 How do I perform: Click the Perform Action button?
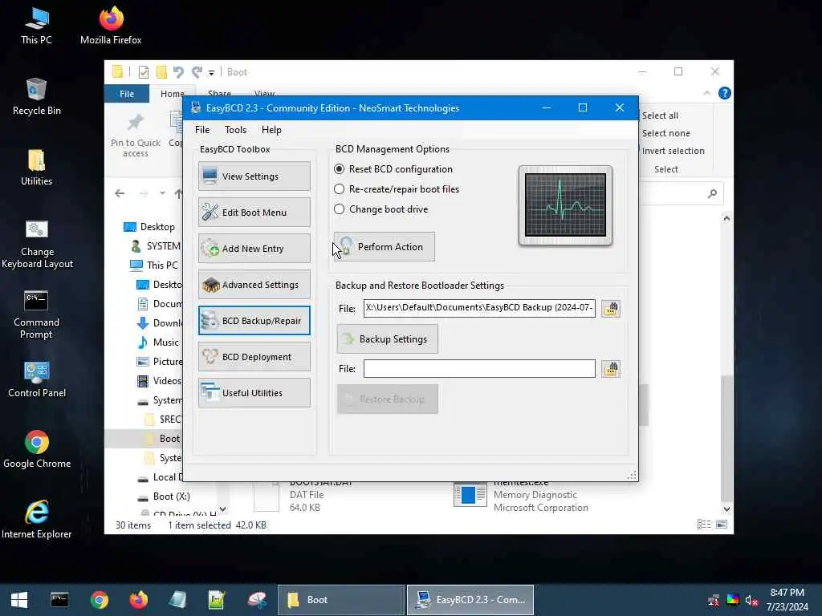(385, 247)
